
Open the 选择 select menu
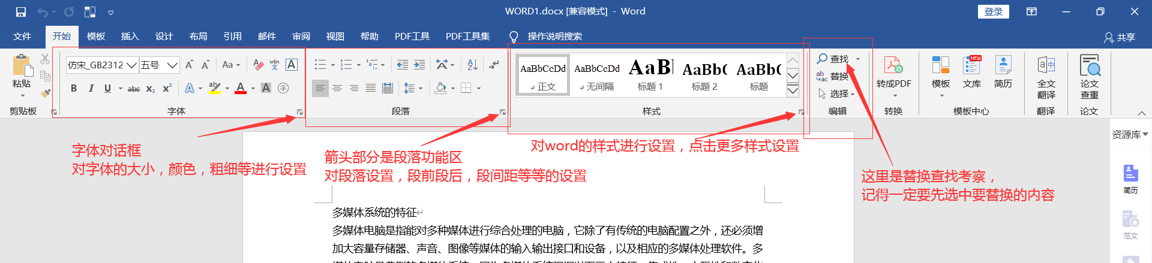pos(836,93)
